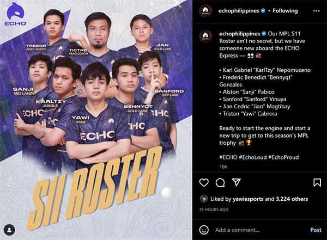The height and width of the screenshot is (240, 327).
Task: Open comments via the speech bubble icon
Action: coord(220,183)
